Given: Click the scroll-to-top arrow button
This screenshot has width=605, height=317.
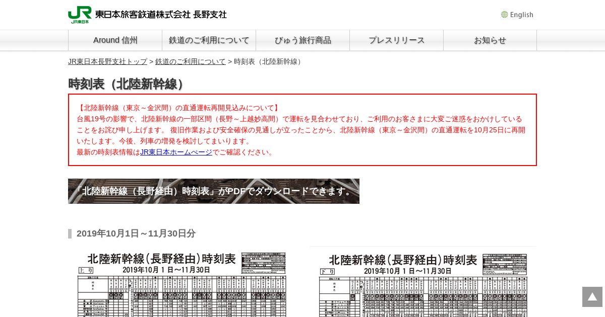Looking at the screenshot, I should click(x=592, y=297).
